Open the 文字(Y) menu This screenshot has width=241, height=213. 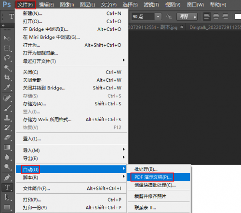click(109, 5)
